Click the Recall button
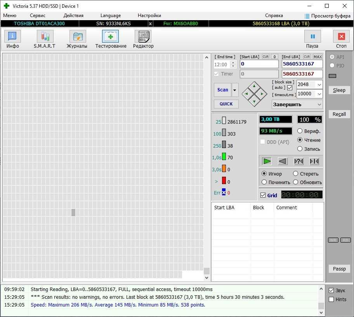The image size is (354, 317). pyautogui.click(x=339, y=114)
